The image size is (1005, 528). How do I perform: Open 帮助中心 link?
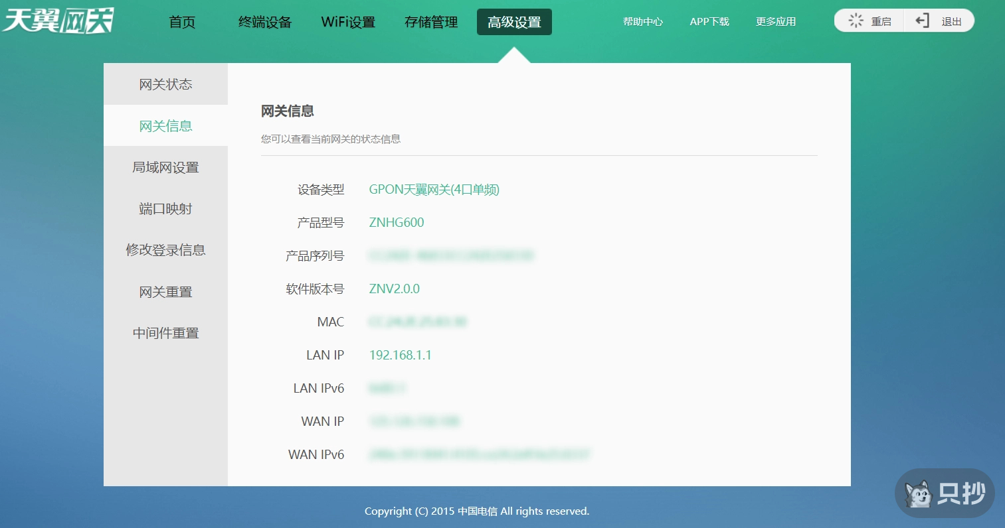point(642,22)
